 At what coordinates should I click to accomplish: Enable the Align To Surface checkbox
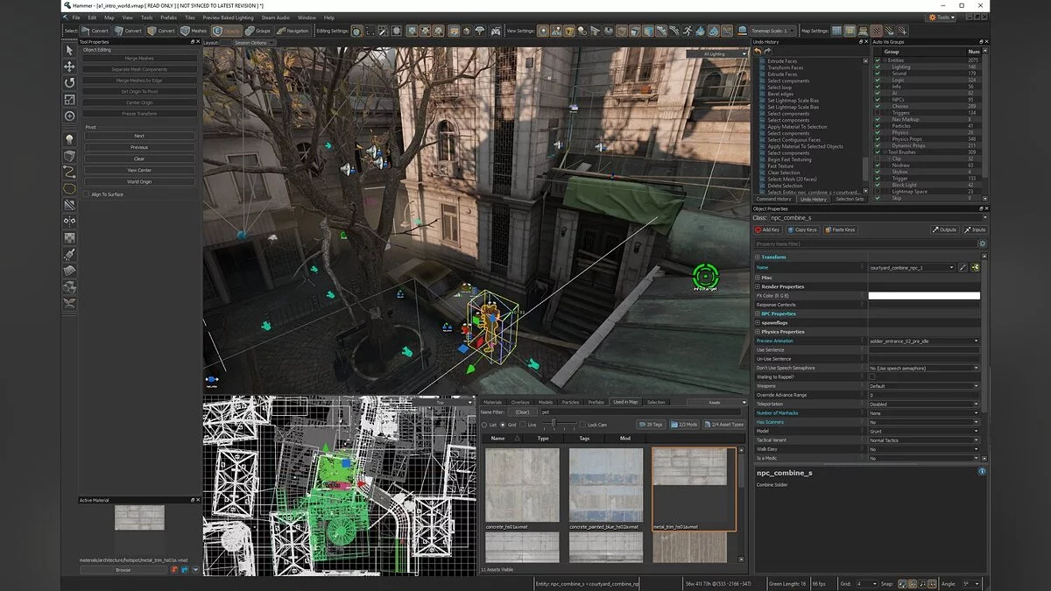[x=86, y=194]
